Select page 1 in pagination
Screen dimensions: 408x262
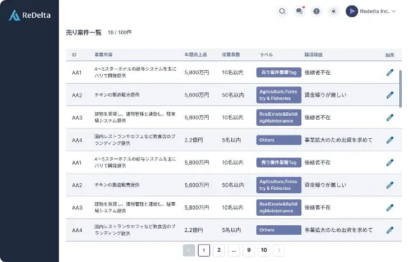tap(204, 250)
